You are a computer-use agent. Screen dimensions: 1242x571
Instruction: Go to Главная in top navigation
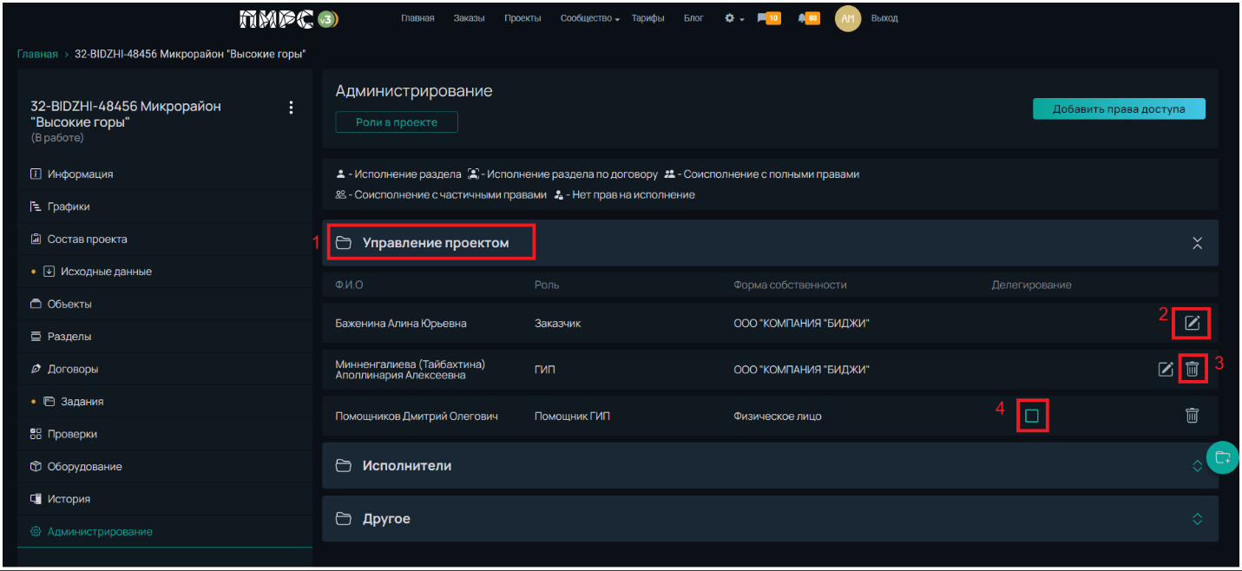(x=417, y=18)
